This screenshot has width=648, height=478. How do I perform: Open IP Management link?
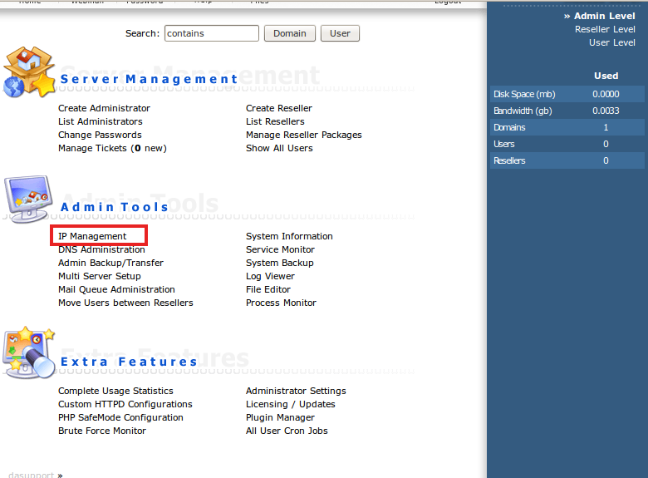tap(92, 236)
